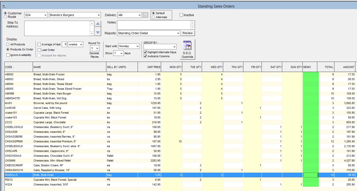Click the W324 unit price 142.95
The height and width of the screenshot is (191, 357).
point(150,184)
